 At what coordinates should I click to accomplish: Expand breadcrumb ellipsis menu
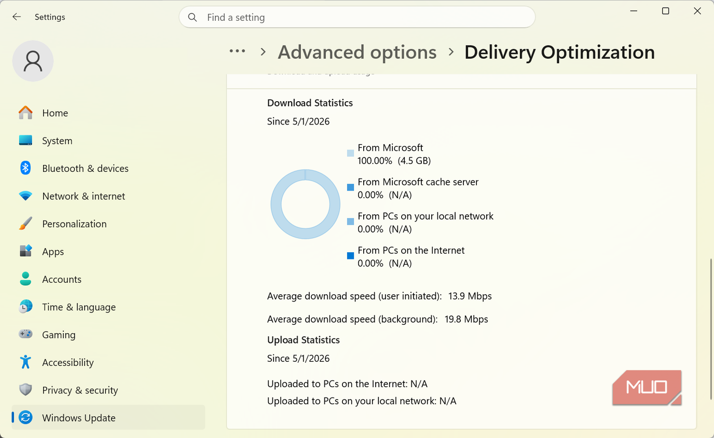tap(237, 51)
